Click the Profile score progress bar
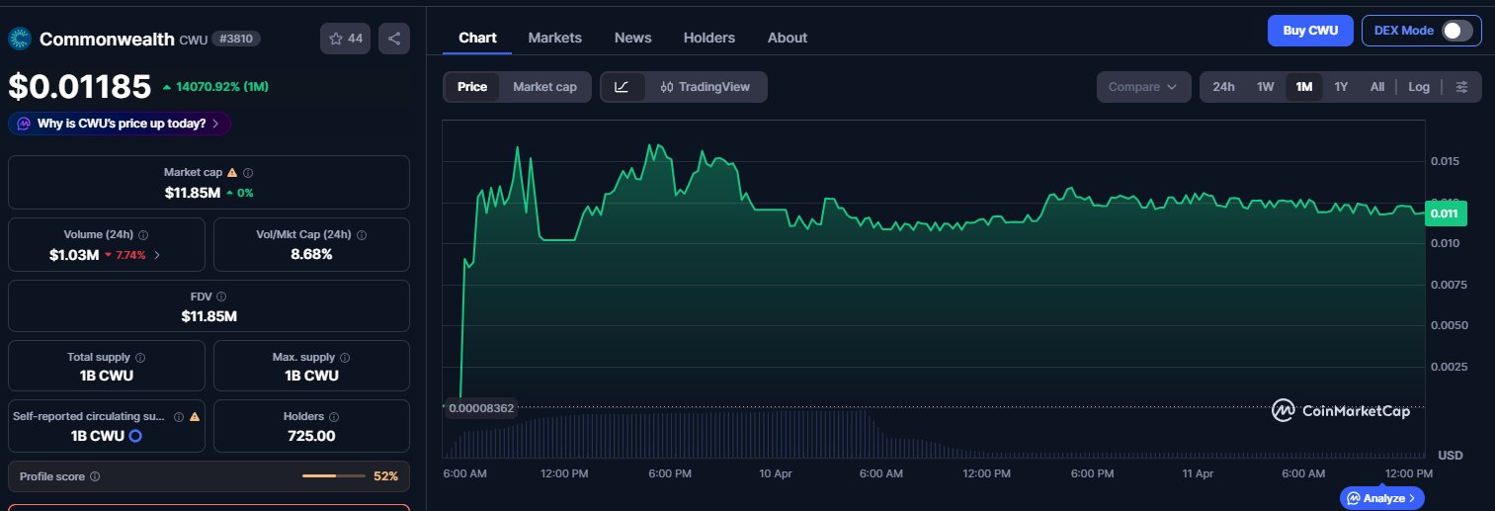 (x=333, y=476)
